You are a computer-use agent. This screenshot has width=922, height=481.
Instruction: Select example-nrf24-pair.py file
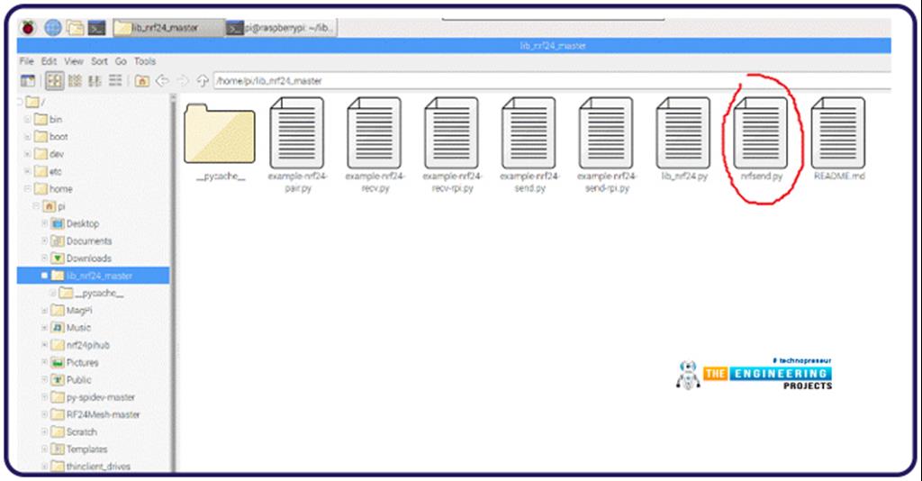point(297,145)
